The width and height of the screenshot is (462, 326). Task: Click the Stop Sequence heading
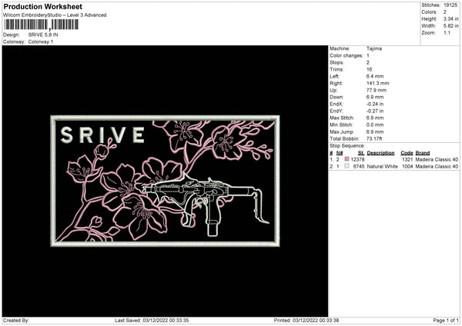[x=346, y=145]
